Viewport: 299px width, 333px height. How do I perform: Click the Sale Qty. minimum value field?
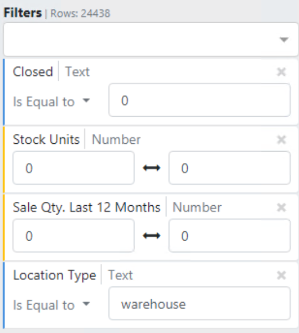(74, 236)
